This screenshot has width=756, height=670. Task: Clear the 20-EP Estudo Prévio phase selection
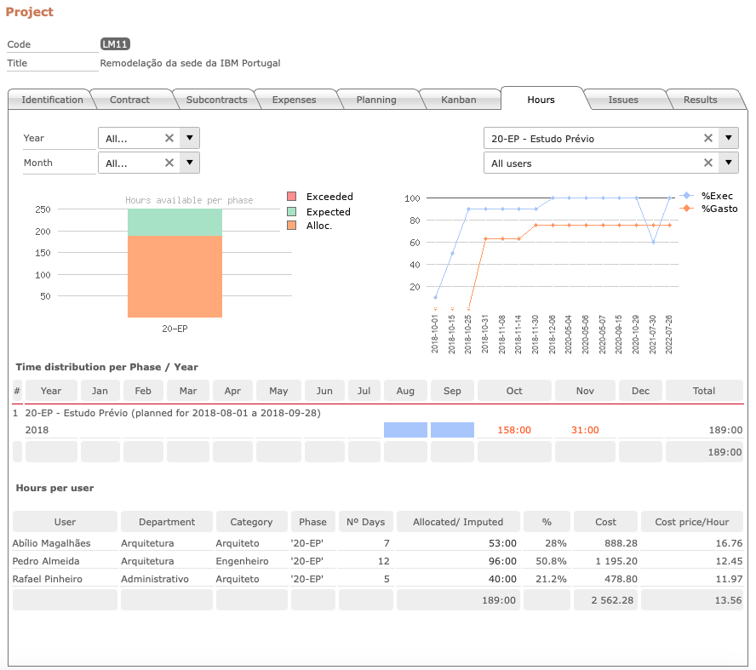click(x=707, y=138)
